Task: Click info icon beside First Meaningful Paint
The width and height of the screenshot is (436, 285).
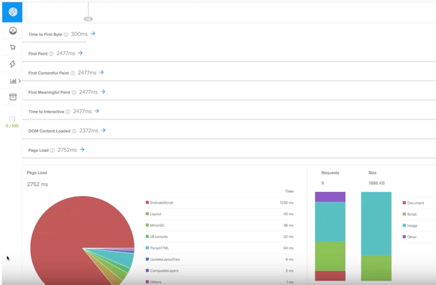Action: tap(74, 92)
